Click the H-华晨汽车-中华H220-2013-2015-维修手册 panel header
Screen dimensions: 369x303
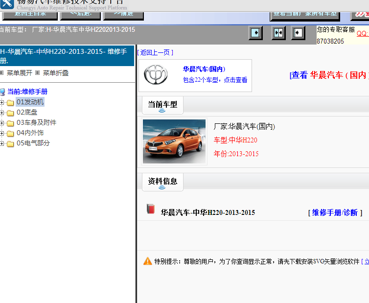(x=67, y=56)
